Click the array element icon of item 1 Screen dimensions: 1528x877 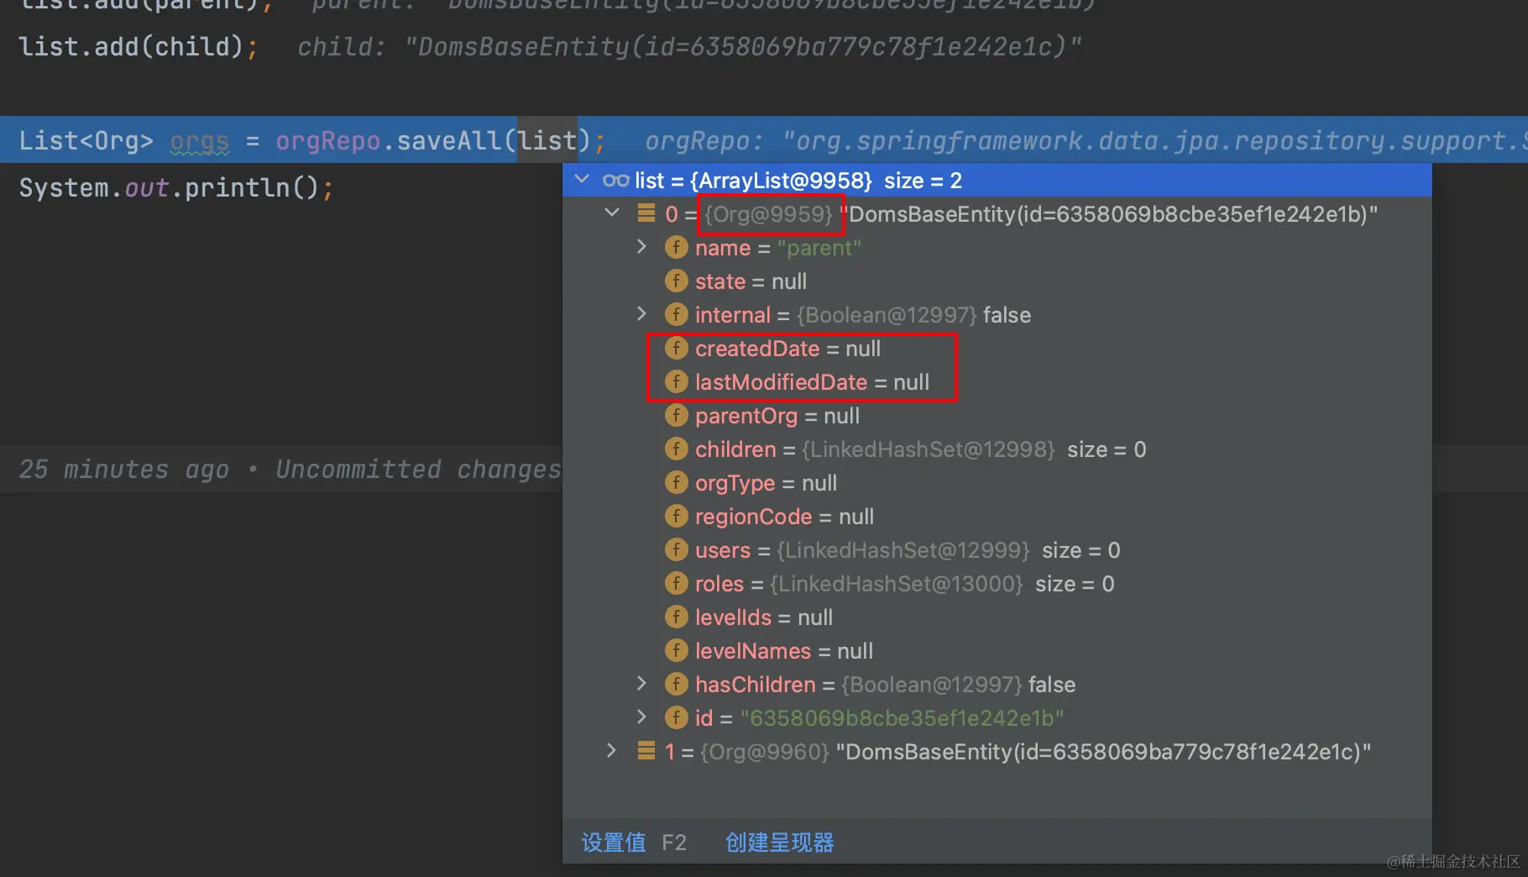[646, 751]
